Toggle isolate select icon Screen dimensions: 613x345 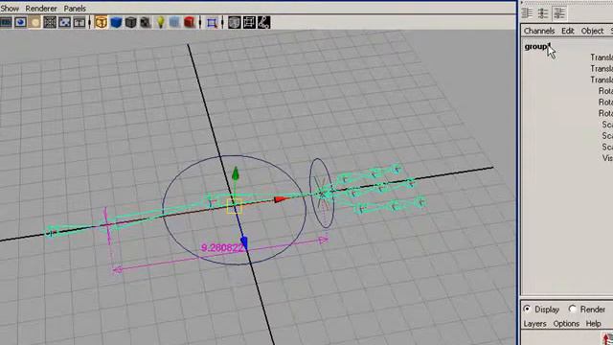click(212, 22)
